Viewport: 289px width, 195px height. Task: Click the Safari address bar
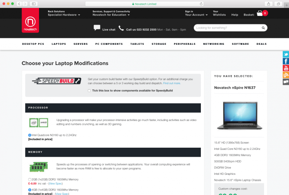[144, 4]
